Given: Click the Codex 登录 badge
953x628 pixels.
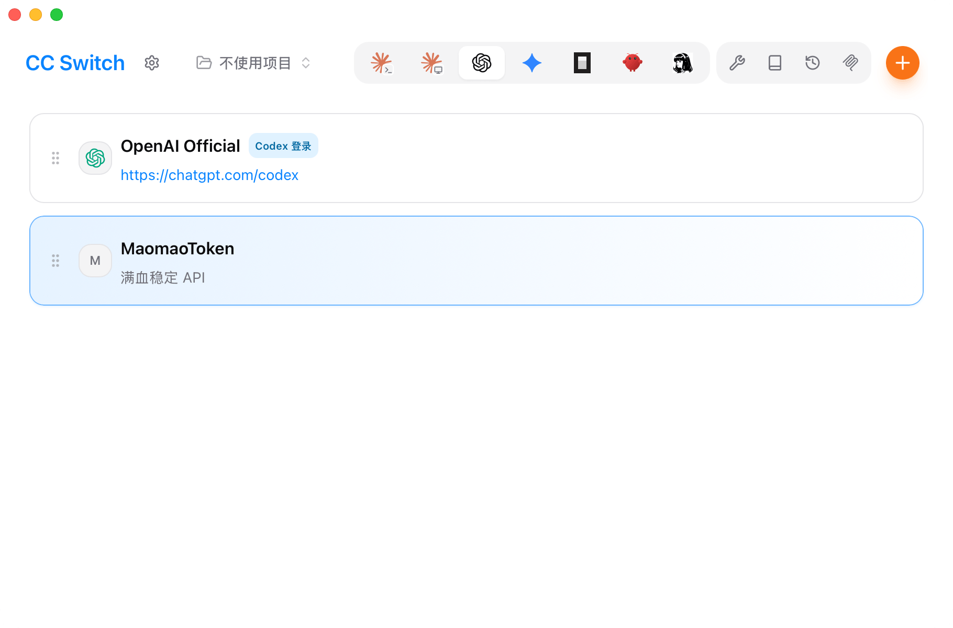Looking at the screenshot, I should [283, 145].
